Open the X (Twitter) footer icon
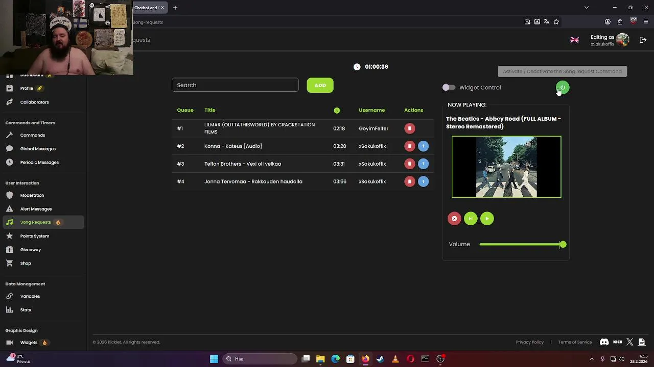The image size is (654, 367). pos(629,342)
